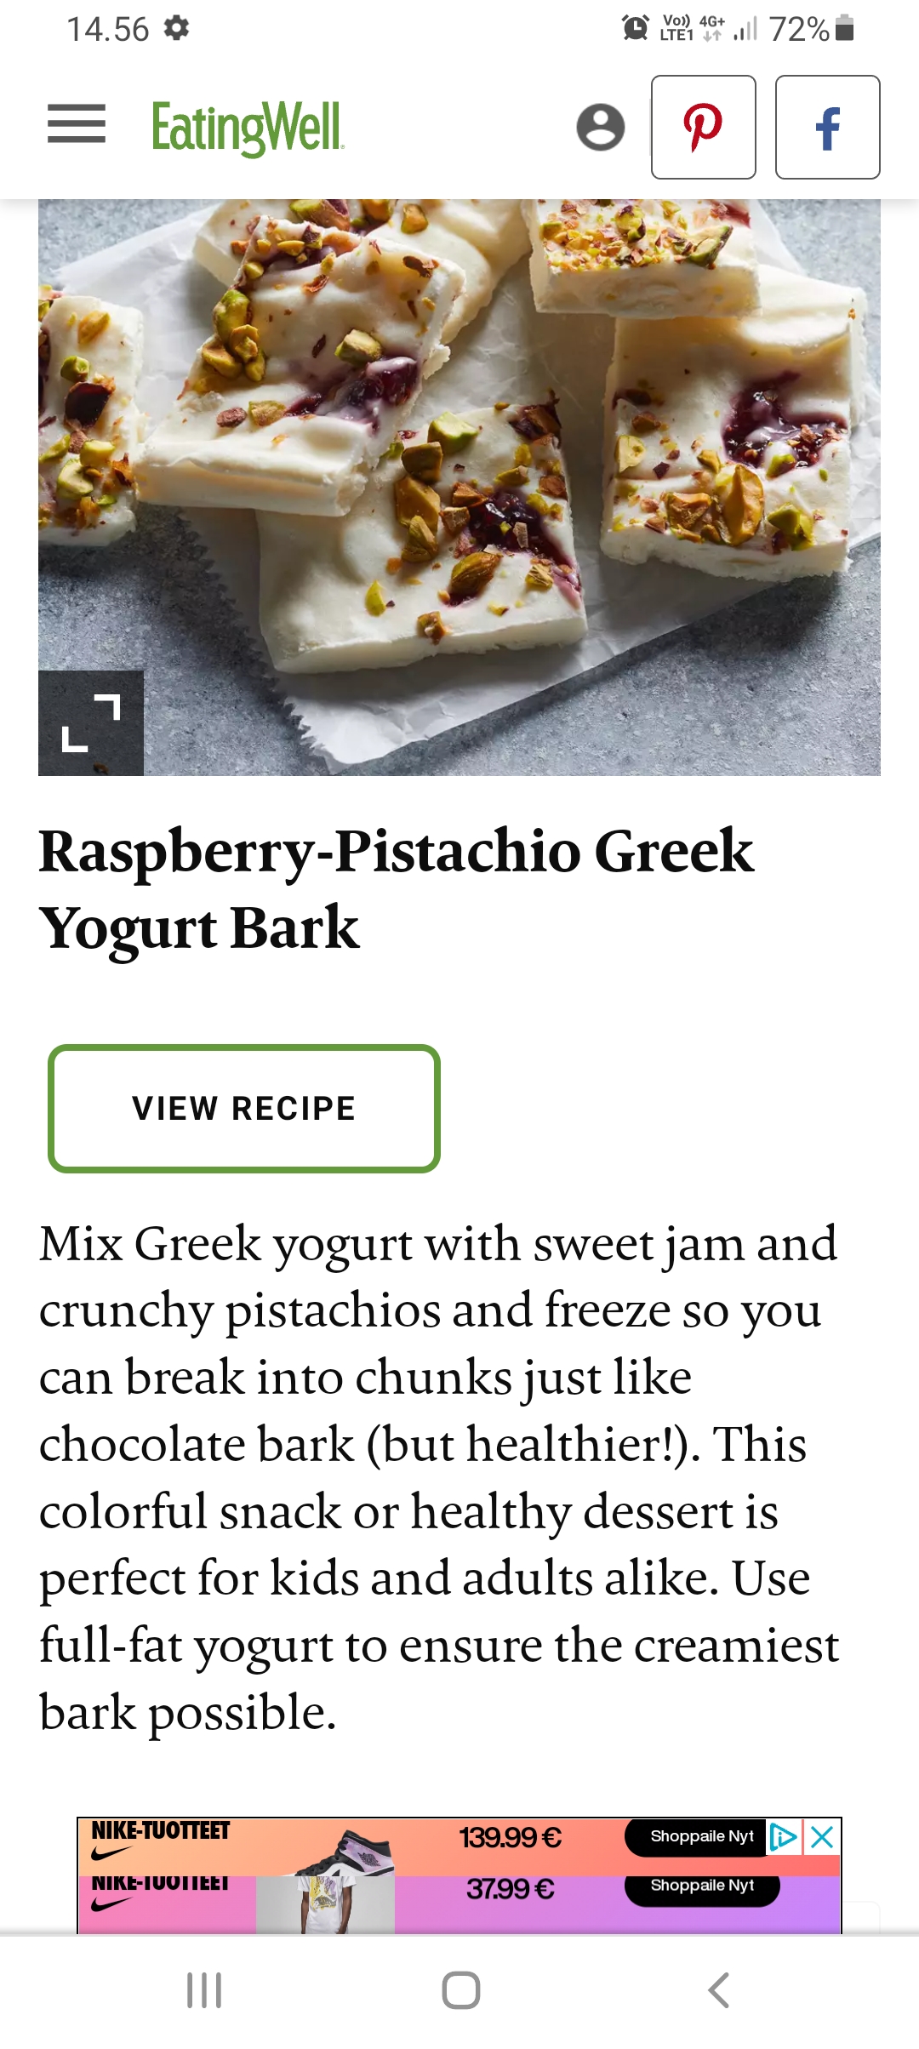Viewport: 919px width, 2049px height.
Task: Tap the EatingWell logo
Action: click(x=247, y=128)
